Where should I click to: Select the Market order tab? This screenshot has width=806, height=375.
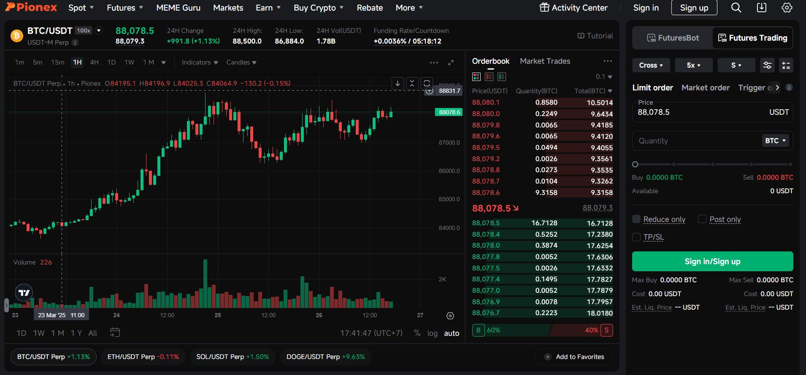click(x=706, y=88)
